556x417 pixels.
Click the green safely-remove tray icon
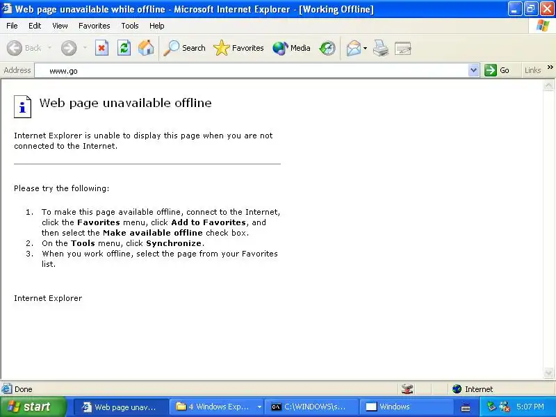point(491,407)
